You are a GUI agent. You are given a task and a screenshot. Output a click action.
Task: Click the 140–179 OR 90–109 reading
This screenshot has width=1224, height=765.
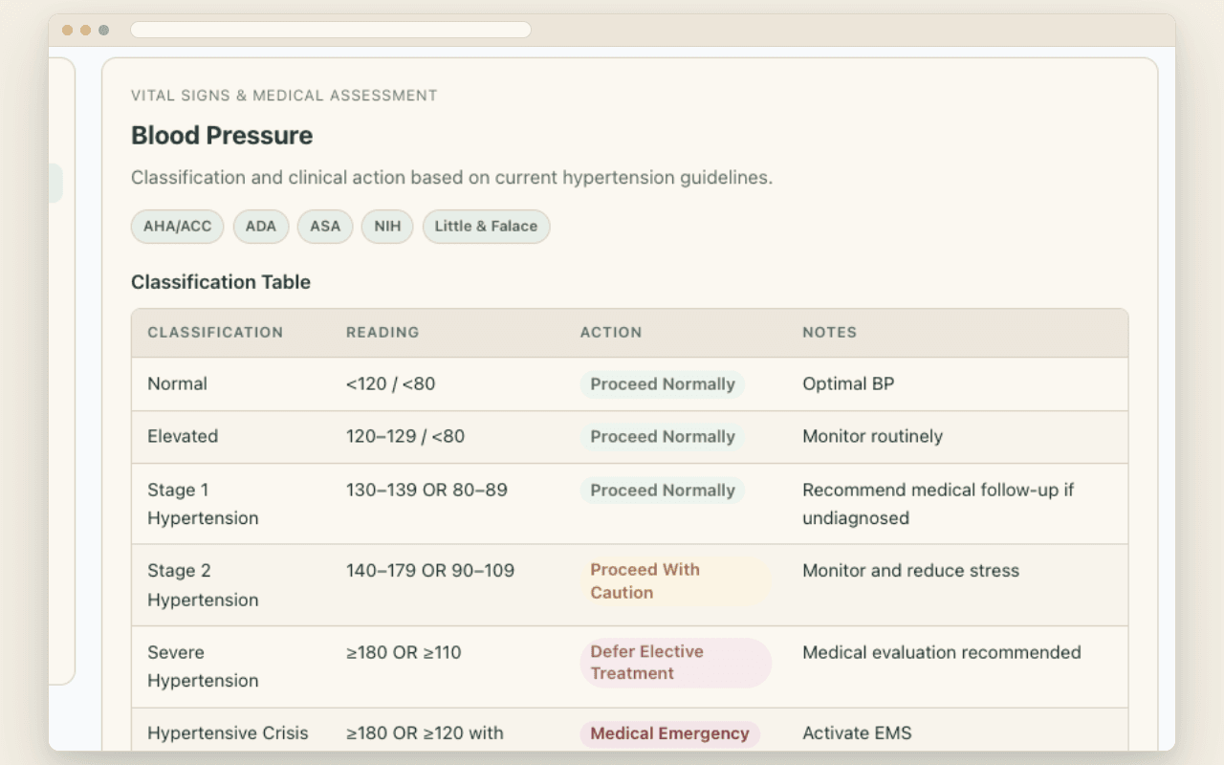[430, 571]
